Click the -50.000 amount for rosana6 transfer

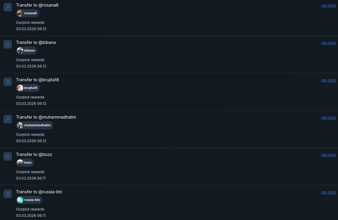[x=328, y=6]
